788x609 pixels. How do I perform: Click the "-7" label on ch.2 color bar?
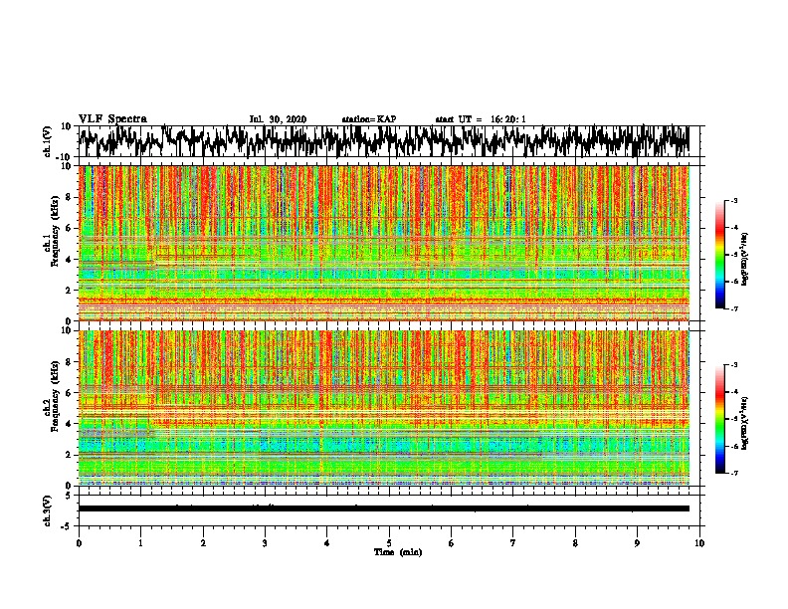(733, 473)
